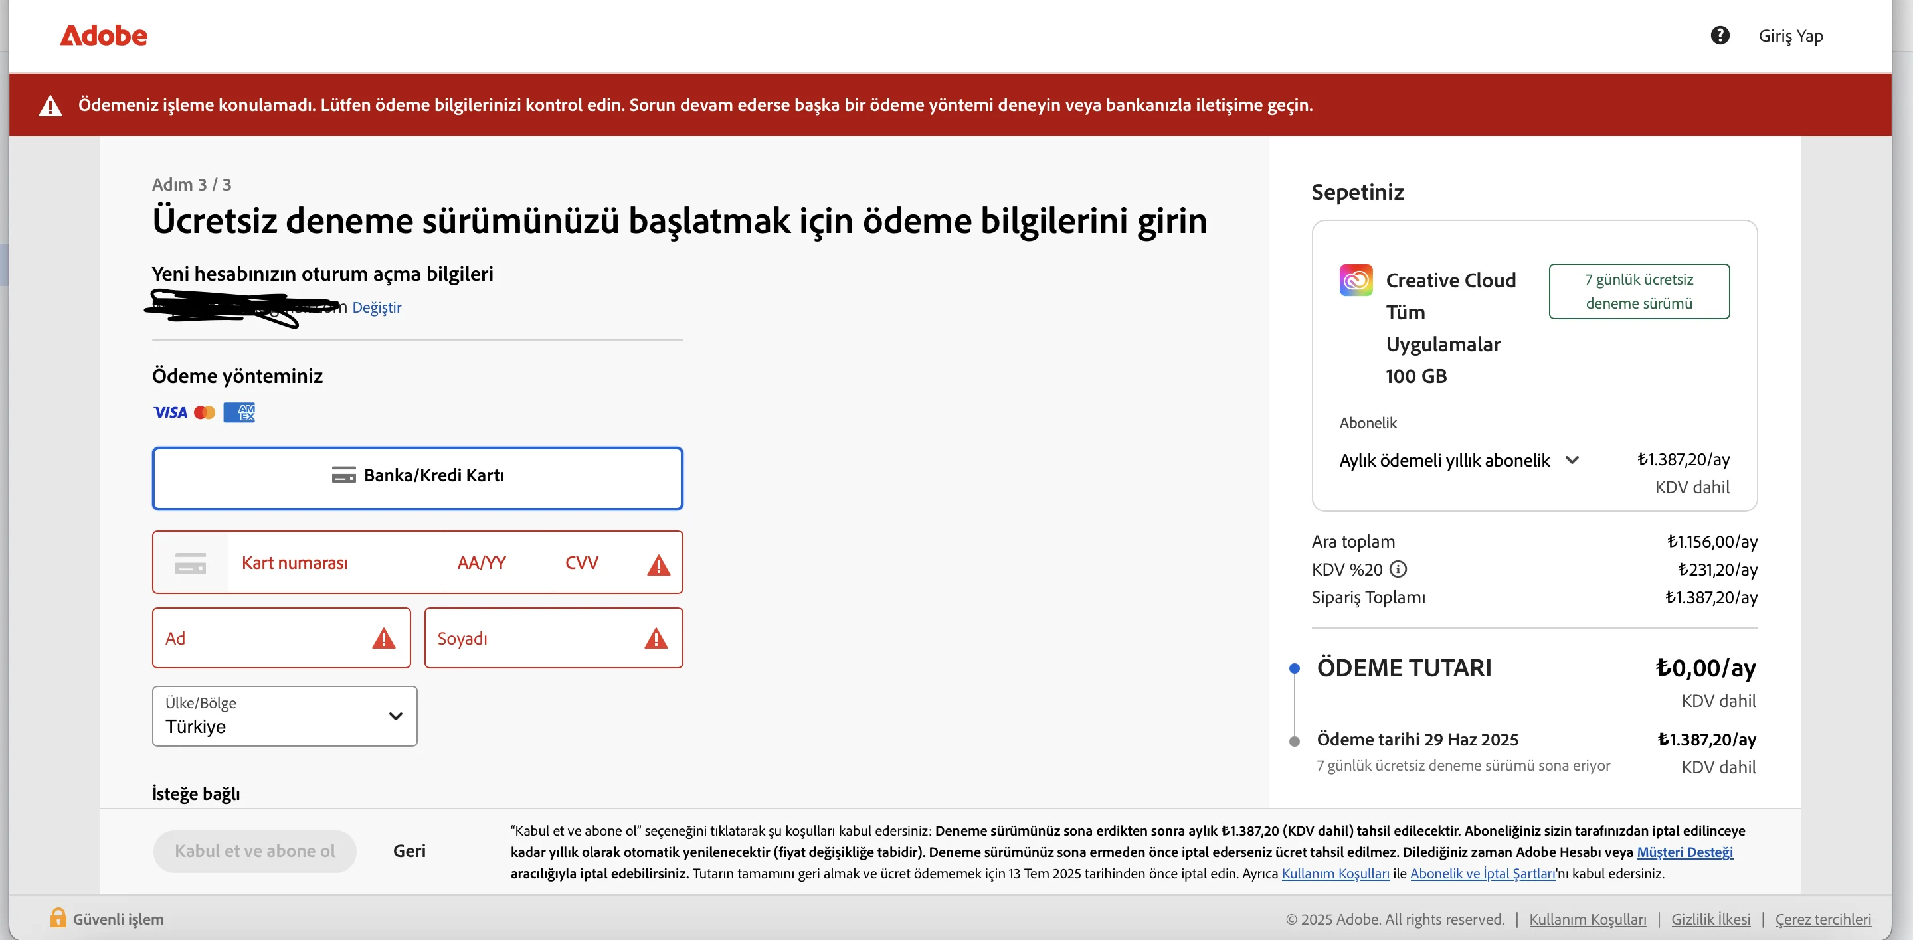Image resolution: width=1913 pixels, height=940 pixels.
Task: Click the KDV %20 info icon
Action: point(1398,569)
